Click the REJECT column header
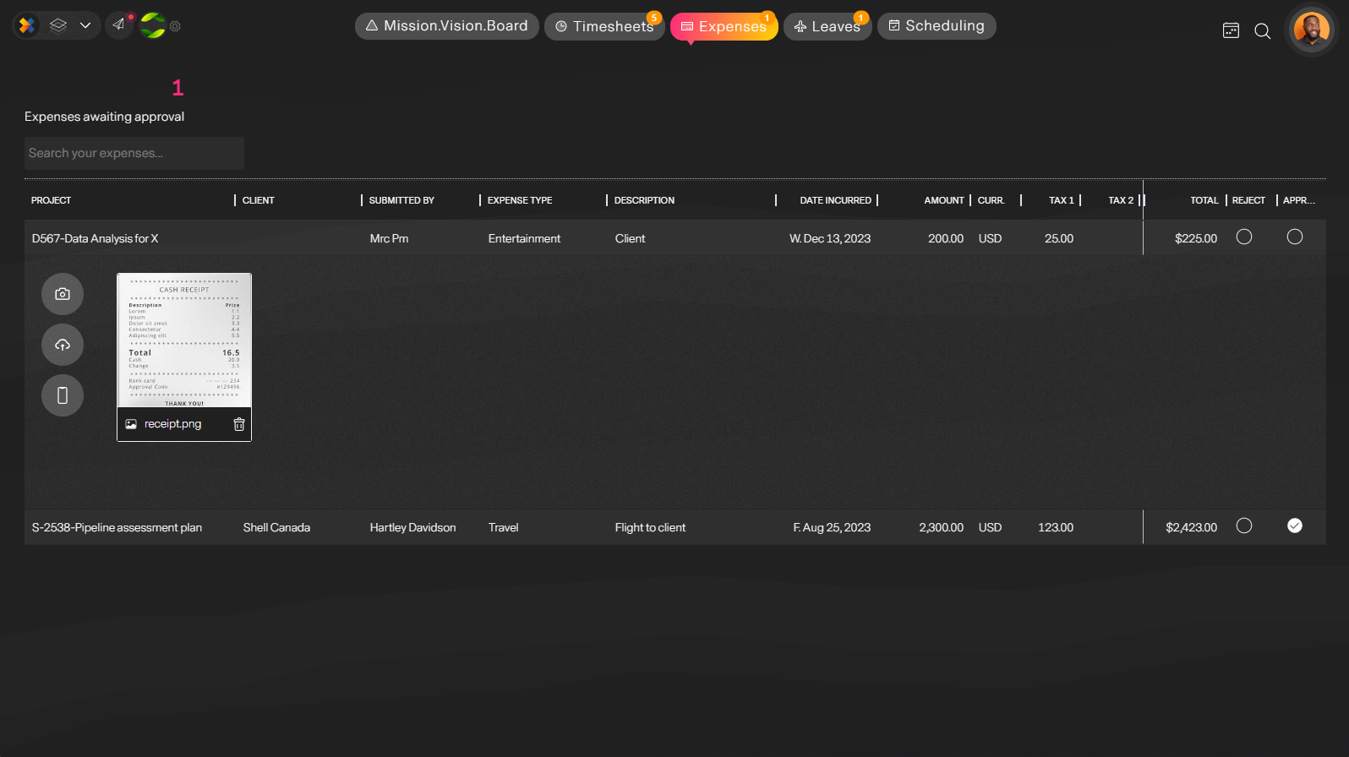The width and height of the screenshot is (1349, 757). (1248, 200)
